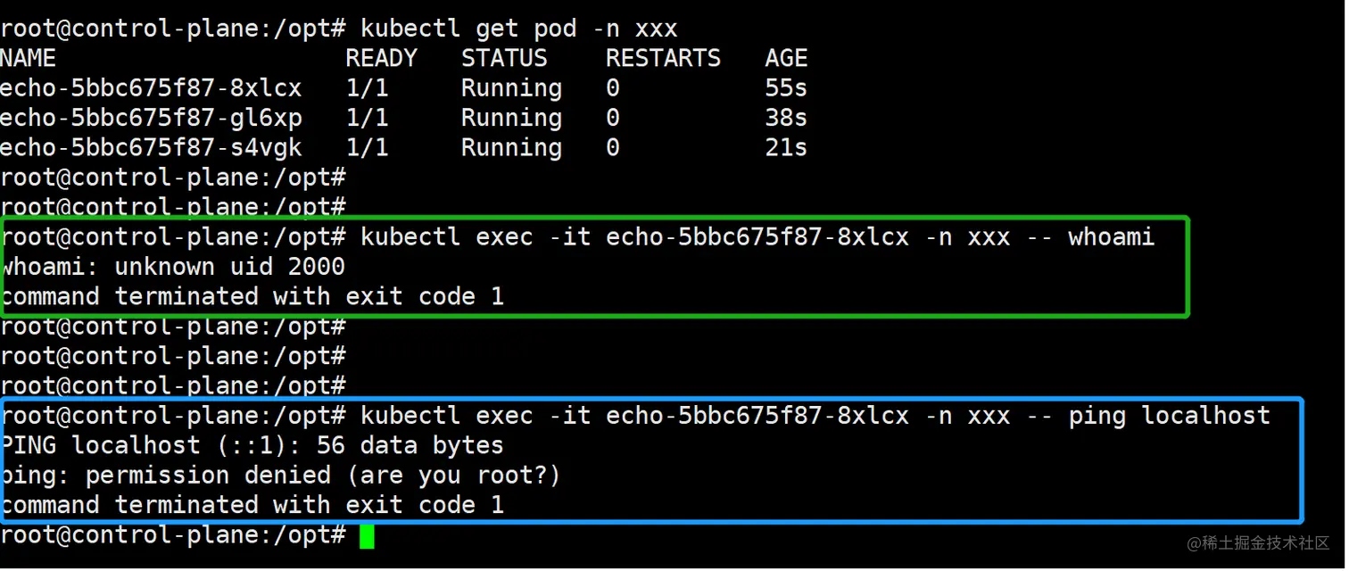Viewport: 1349px width, 571px height.
Task: Click the 'PING localhost (::1): 56 data bytes' line
Action: pyautogui.click(x=252, y=445)
